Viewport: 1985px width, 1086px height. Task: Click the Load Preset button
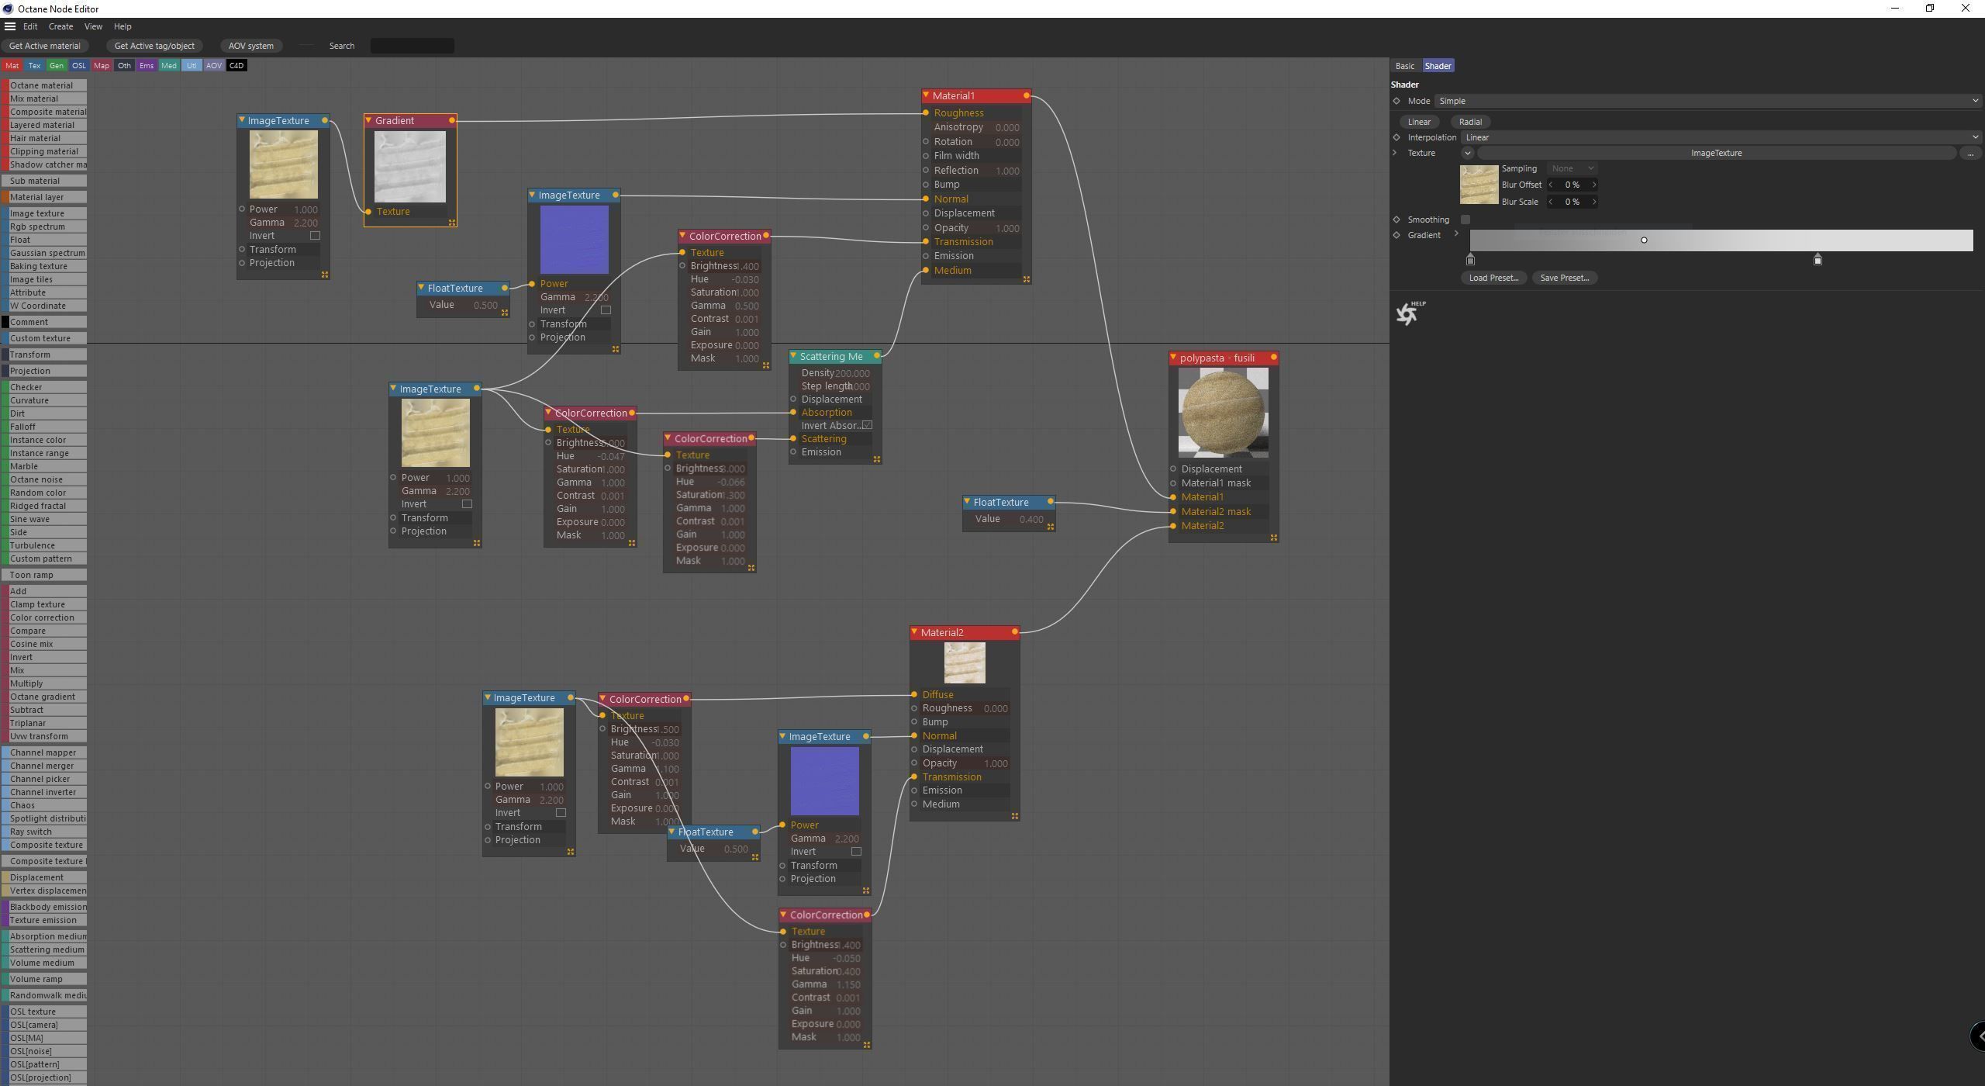point(1493,278)
